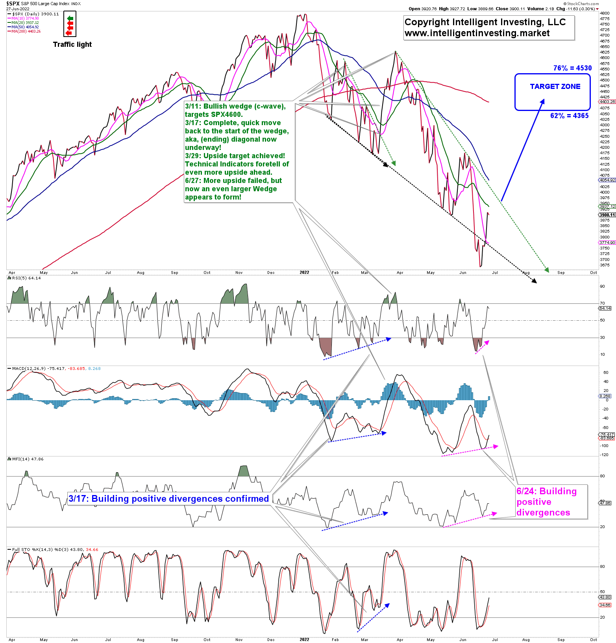The height and width of the screenshot is (643, 616).
Task: Click the 47.86 MFI value tag
Action: pyautogui.click(x=605, y=503)
